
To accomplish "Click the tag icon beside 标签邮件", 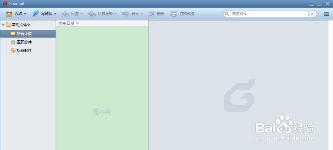I will pyautogui.click(x=13, y=50).
